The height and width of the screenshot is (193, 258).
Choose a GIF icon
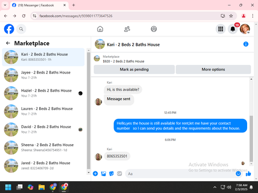[x=119, y=173]
